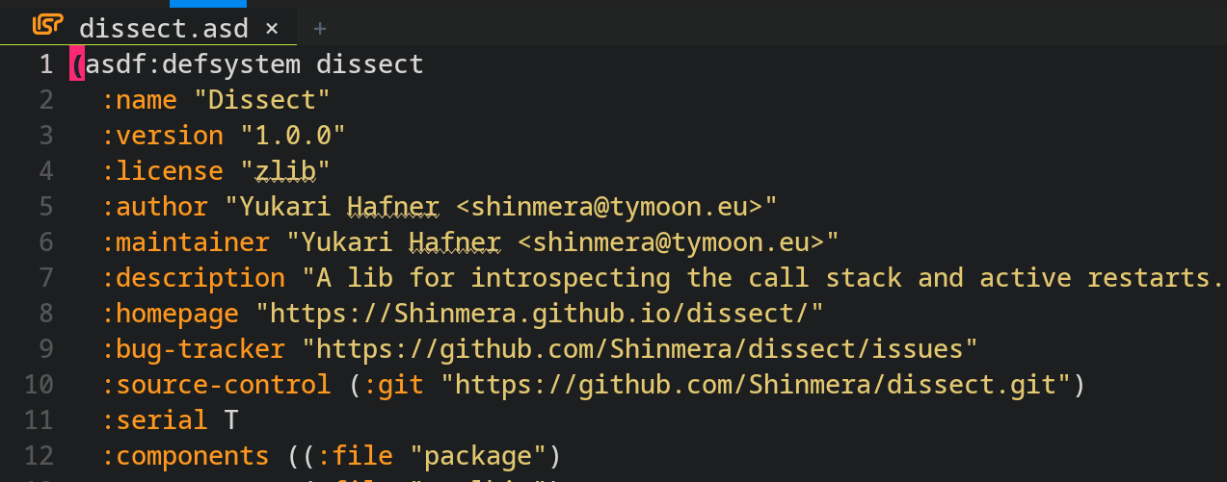The height and width of the screenshot is (482, 1227).
Task: Place cursor on highlighted opening parenthesis
Action: coord(77,64)
